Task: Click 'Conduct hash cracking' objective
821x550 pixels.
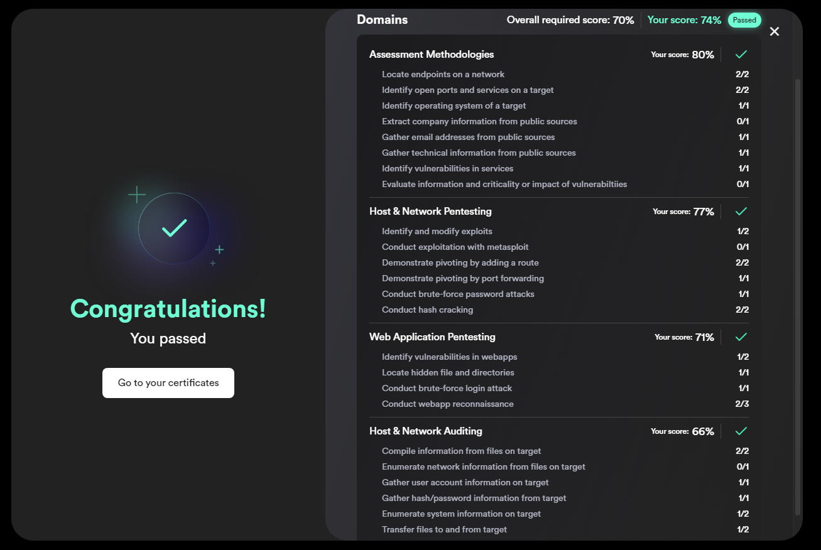Action: (427, 310)
